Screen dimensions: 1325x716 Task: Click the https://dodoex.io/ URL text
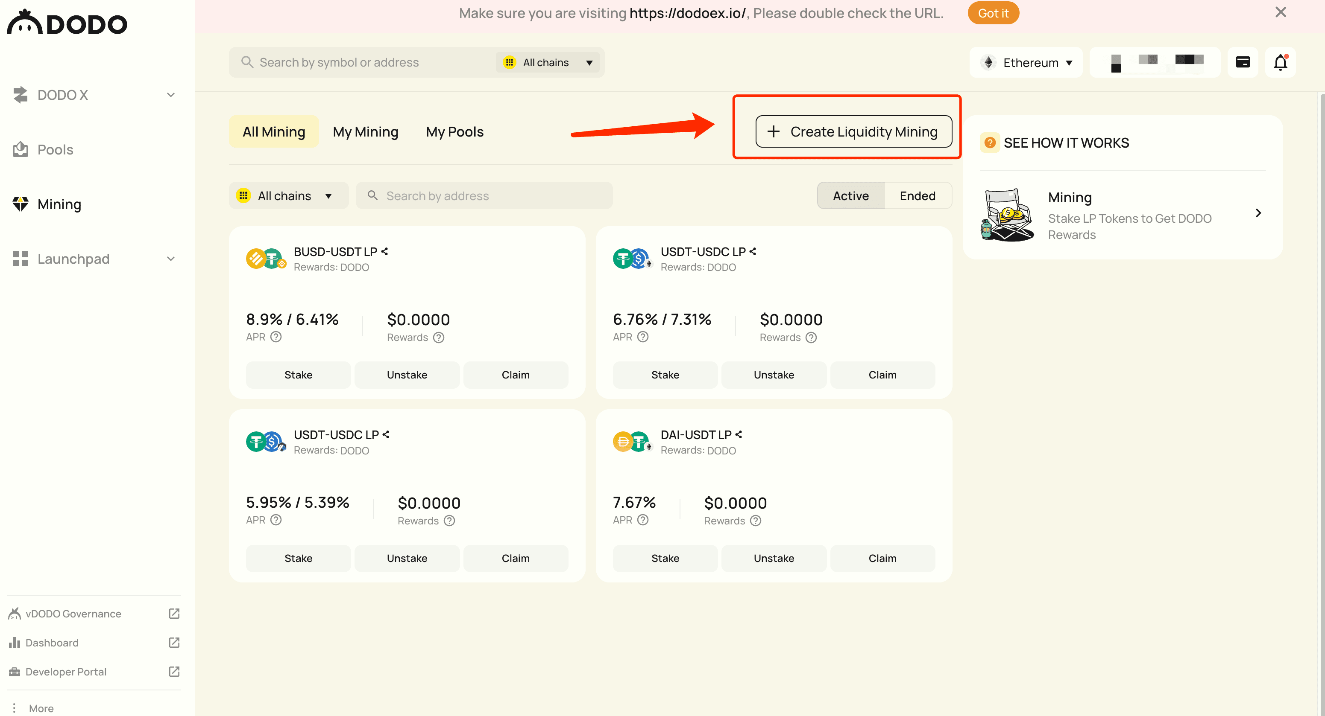pyautogui.click(x=688, y=13)
